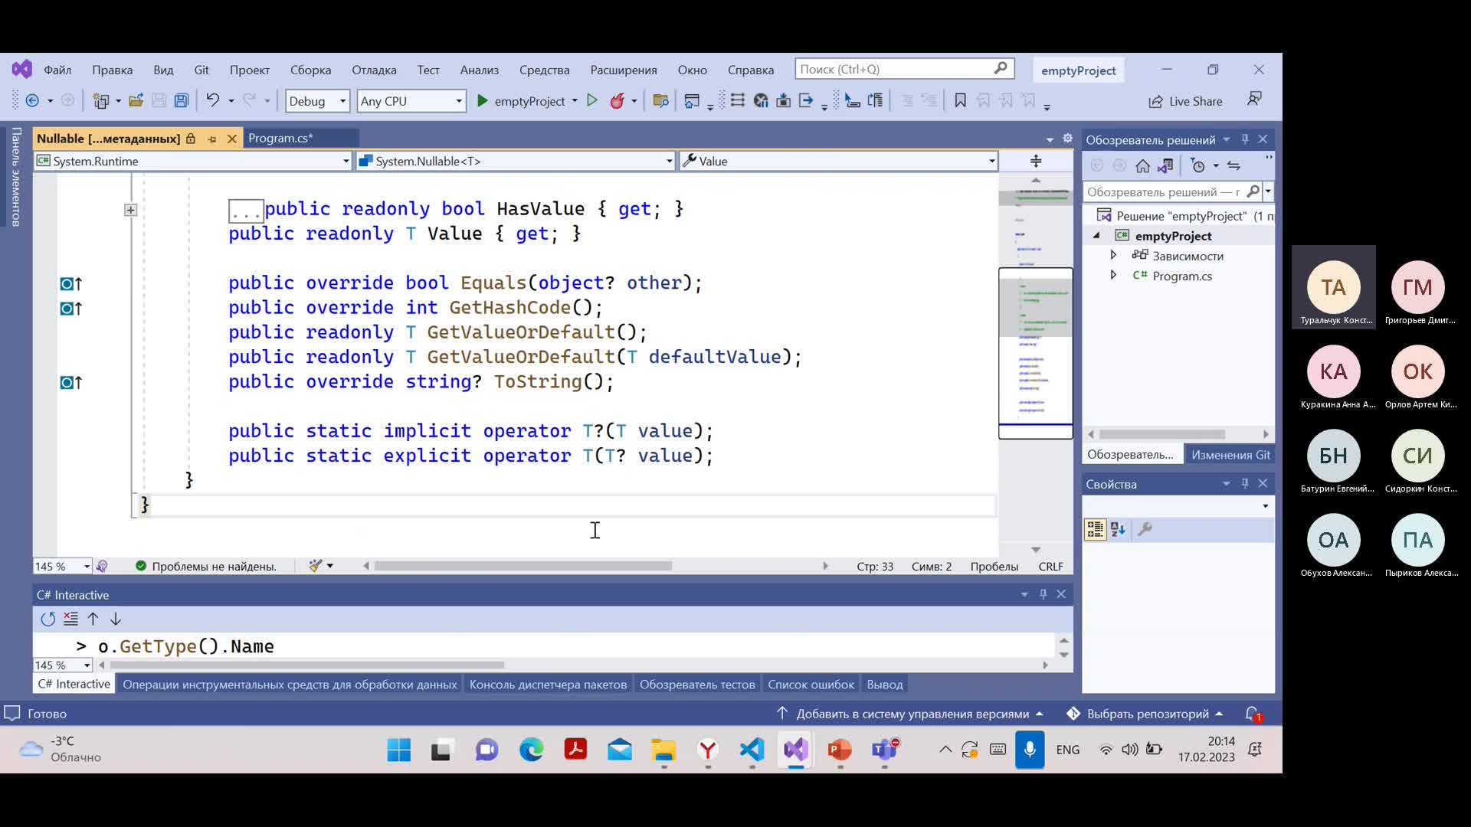Expand the Program.cs tree node
The image size is (1471, 827).
(x=1113, y=275)
